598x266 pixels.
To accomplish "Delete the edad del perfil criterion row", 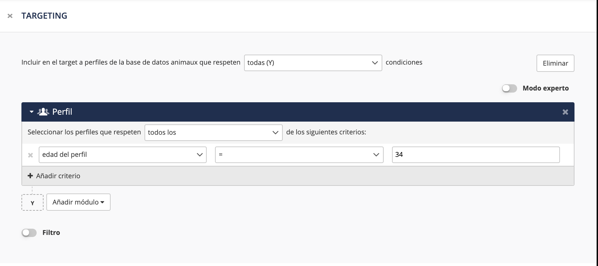I will pyautogui.click(x=30, y=155).
